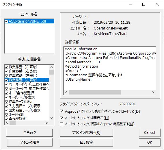Click the function list scroll left arrow
164x150 pixels.
click(7, 123)
